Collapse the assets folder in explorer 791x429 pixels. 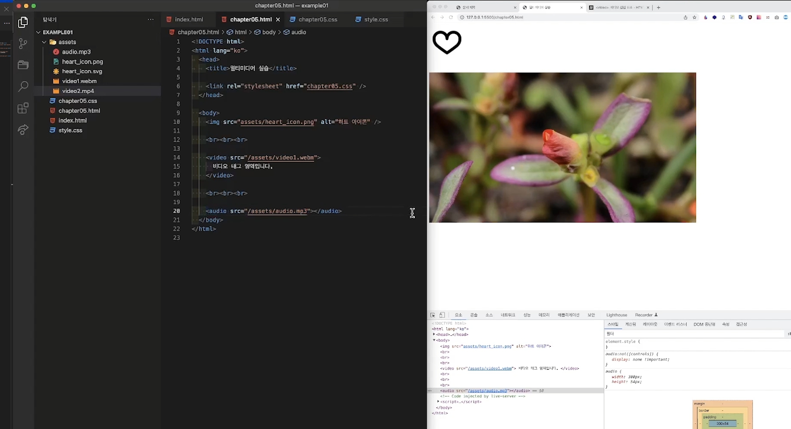pos(44,42)
